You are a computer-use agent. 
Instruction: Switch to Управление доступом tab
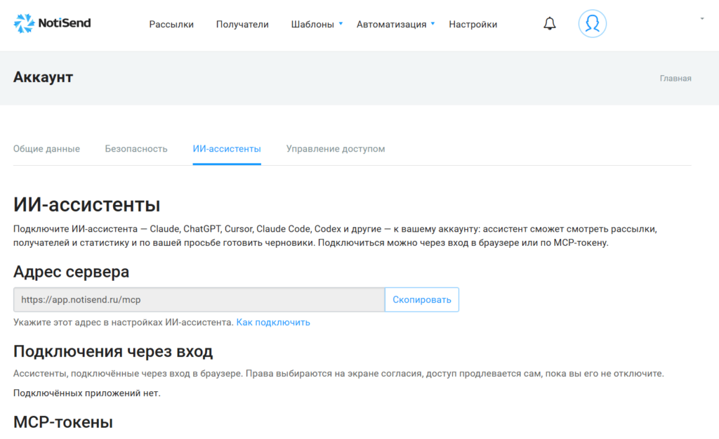(x=336, y=149)
